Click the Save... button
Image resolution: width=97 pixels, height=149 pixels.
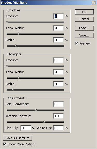(x=84, y=35)
